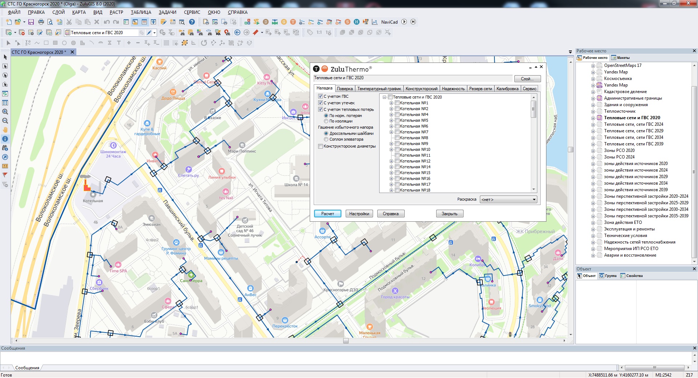Switch to Температурный график tab

379,89
